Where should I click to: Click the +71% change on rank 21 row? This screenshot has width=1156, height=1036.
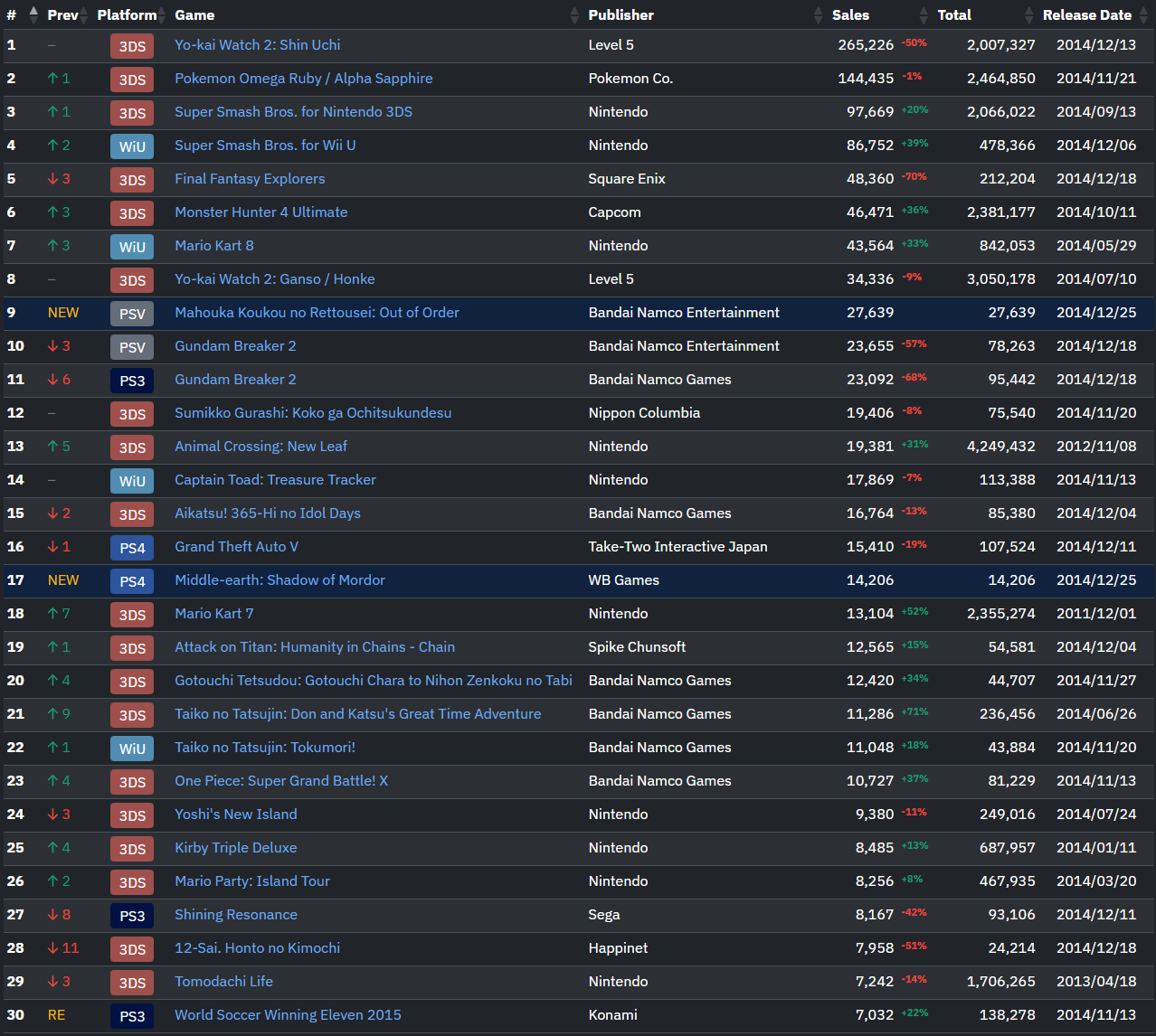click(914, 711)
